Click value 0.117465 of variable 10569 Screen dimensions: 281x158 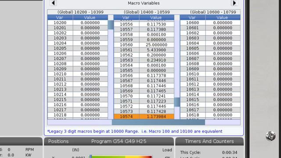[156, 91]
